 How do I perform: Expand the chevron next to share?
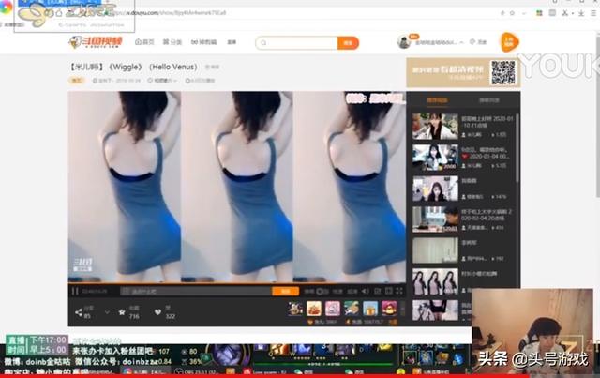[107, 312]
